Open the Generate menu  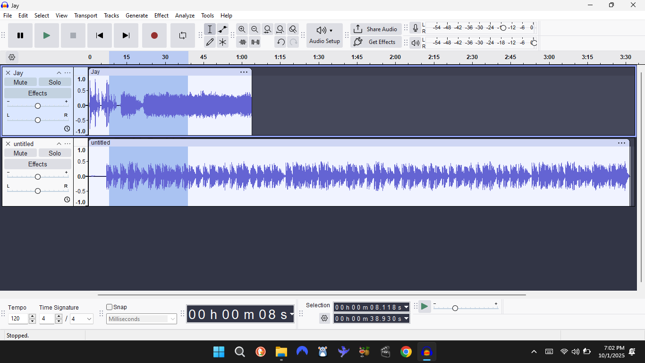[136, 16]
